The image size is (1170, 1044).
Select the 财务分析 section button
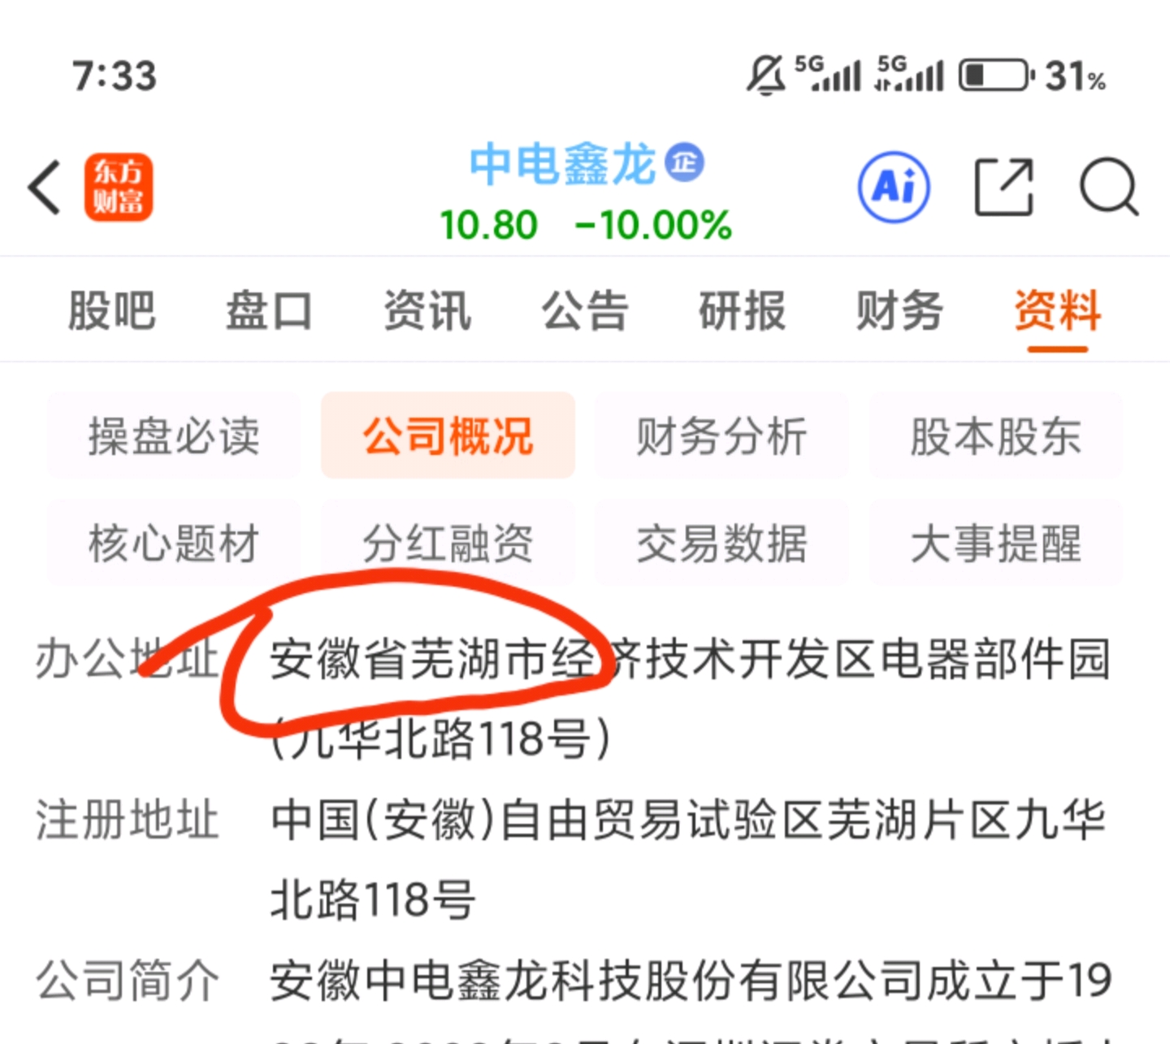(x=721, y=435)
